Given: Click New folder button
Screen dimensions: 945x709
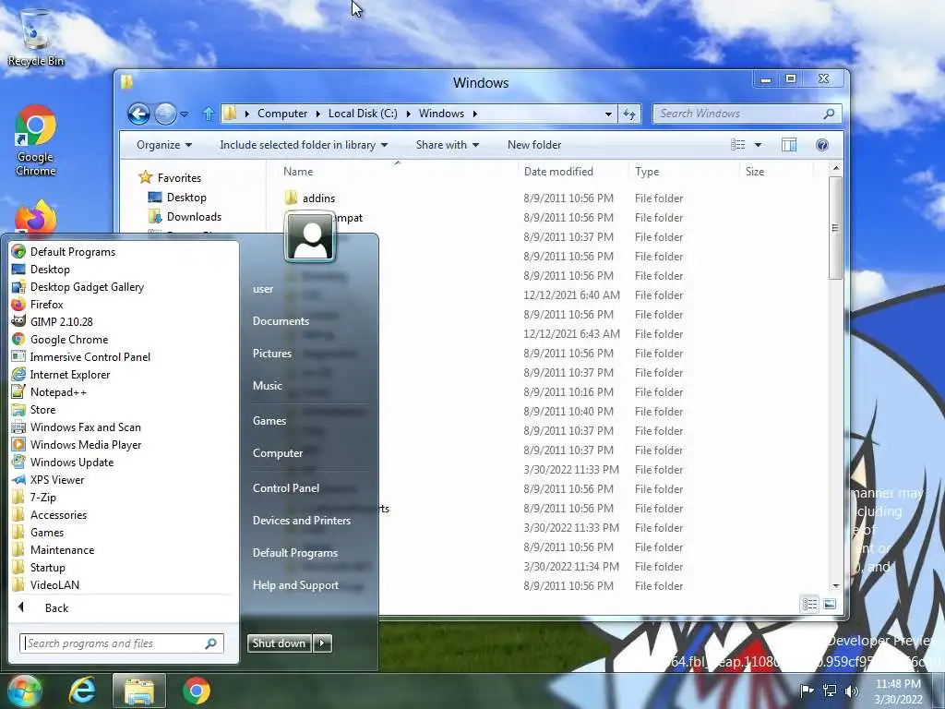Looking at the screenshot, I should tap(534, 145).
